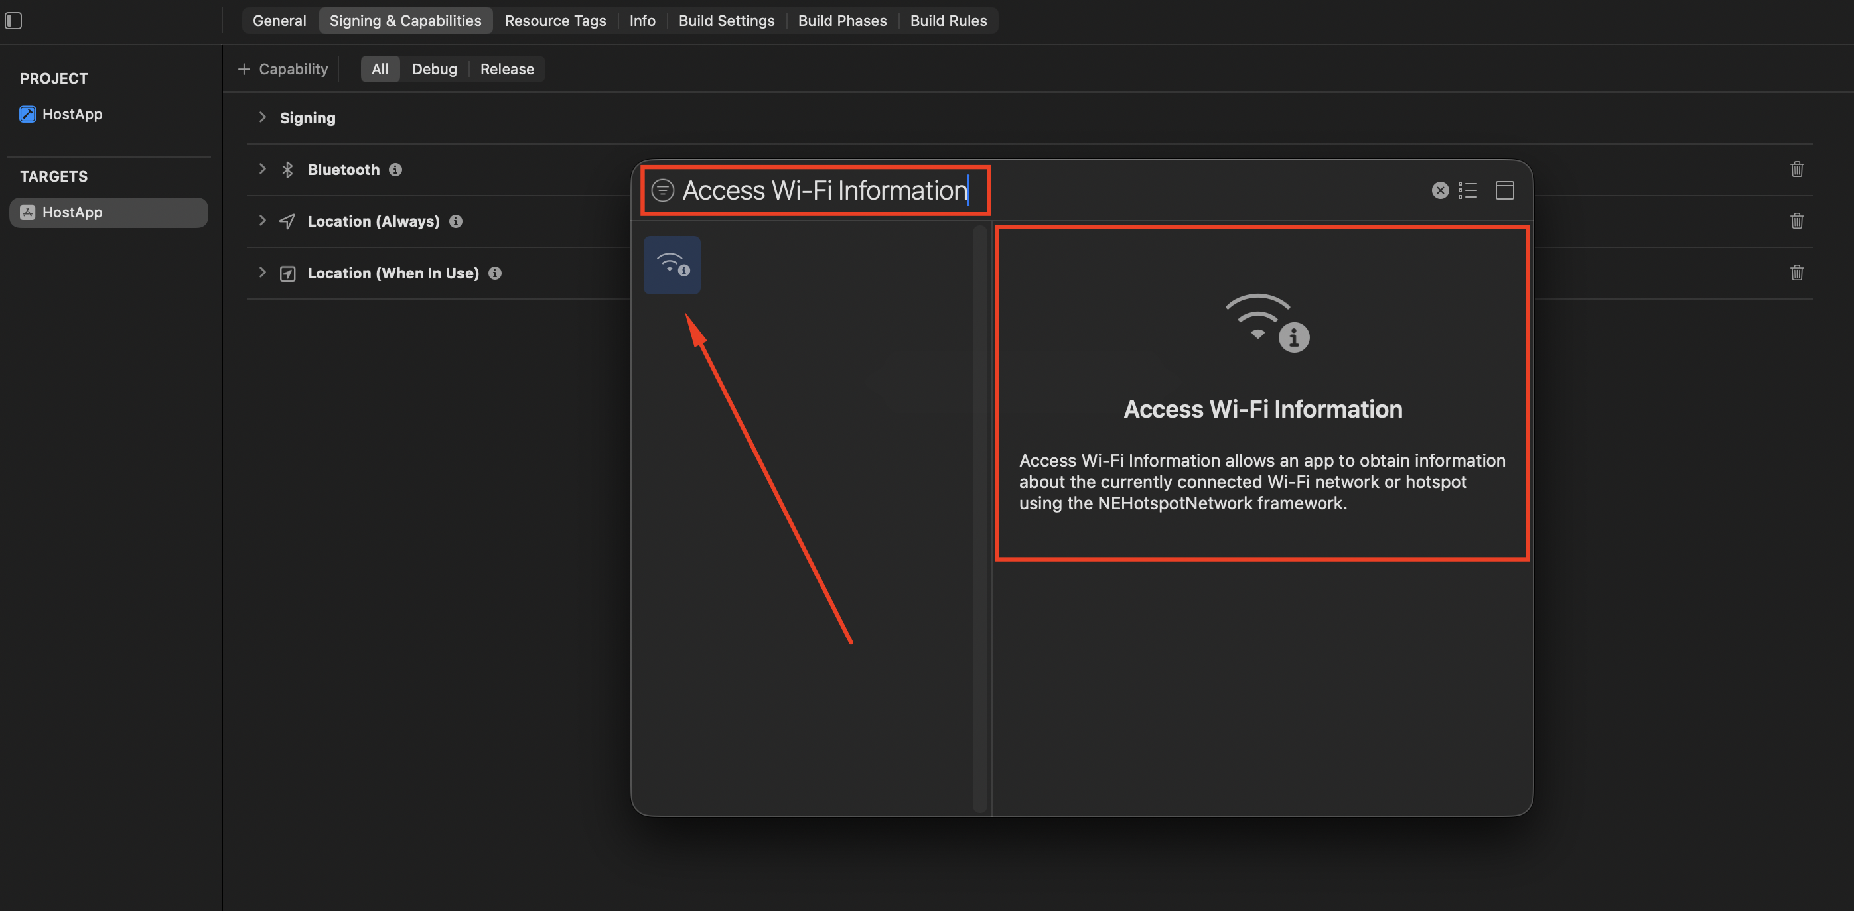Toggle the capability details panel button
Viewport: 1854px width, 911px height.
1504,190
